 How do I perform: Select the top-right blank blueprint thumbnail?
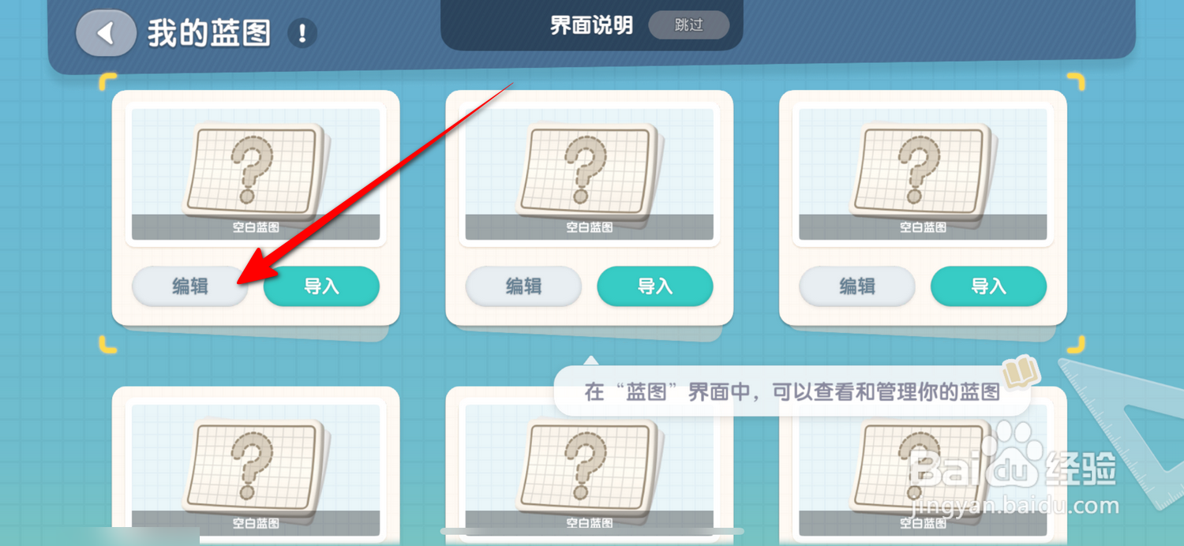coord(924,174)
